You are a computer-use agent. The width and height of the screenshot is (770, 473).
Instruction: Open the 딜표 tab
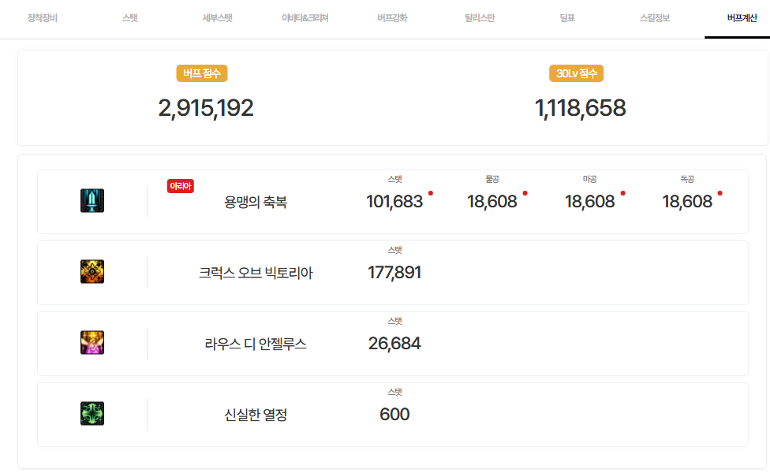566,18
